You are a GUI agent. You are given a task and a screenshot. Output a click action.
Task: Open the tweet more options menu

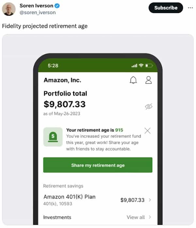[x=190, y=8]
